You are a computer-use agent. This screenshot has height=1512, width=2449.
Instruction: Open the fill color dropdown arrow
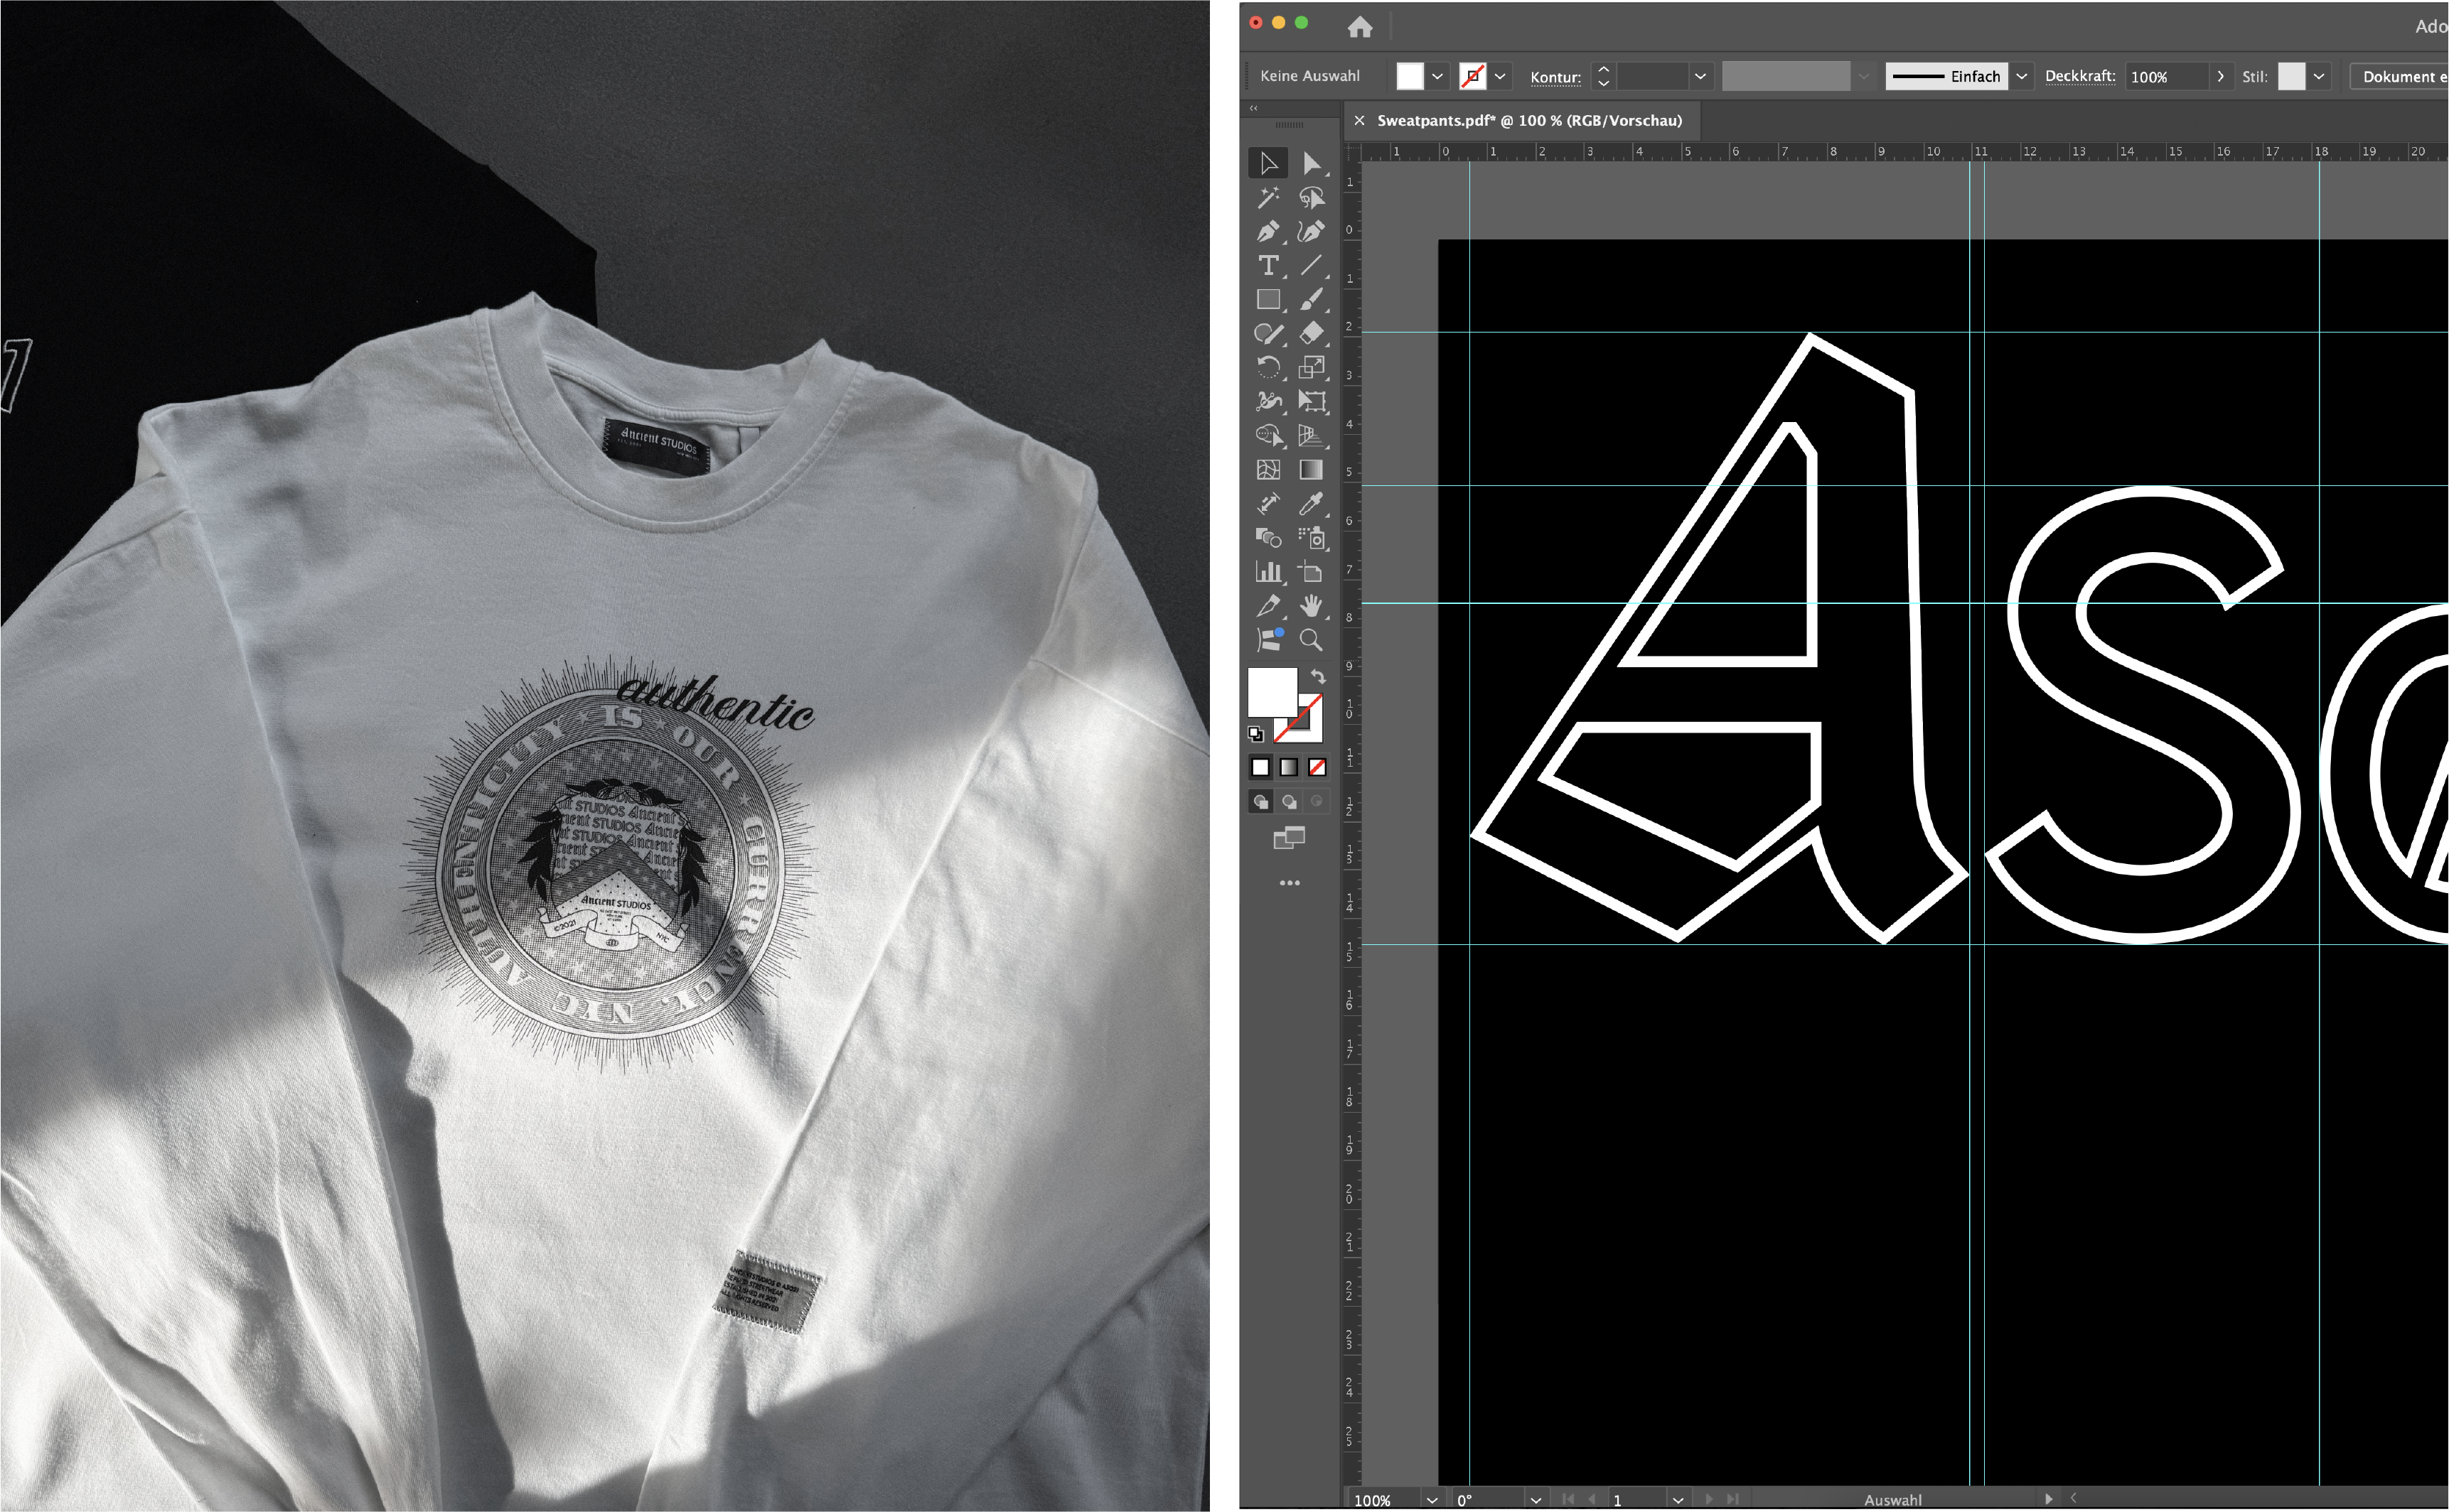(1437, 77)
